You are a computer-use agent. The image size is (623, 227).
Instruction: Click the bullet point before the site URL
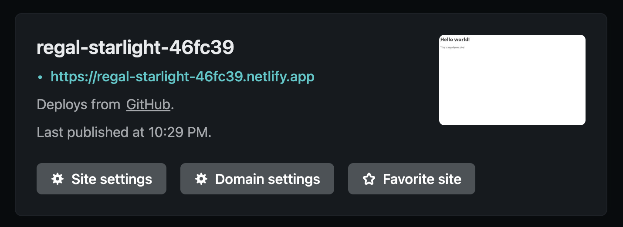(40, 77)
